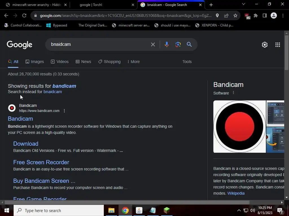Open search Tools options

187,62
